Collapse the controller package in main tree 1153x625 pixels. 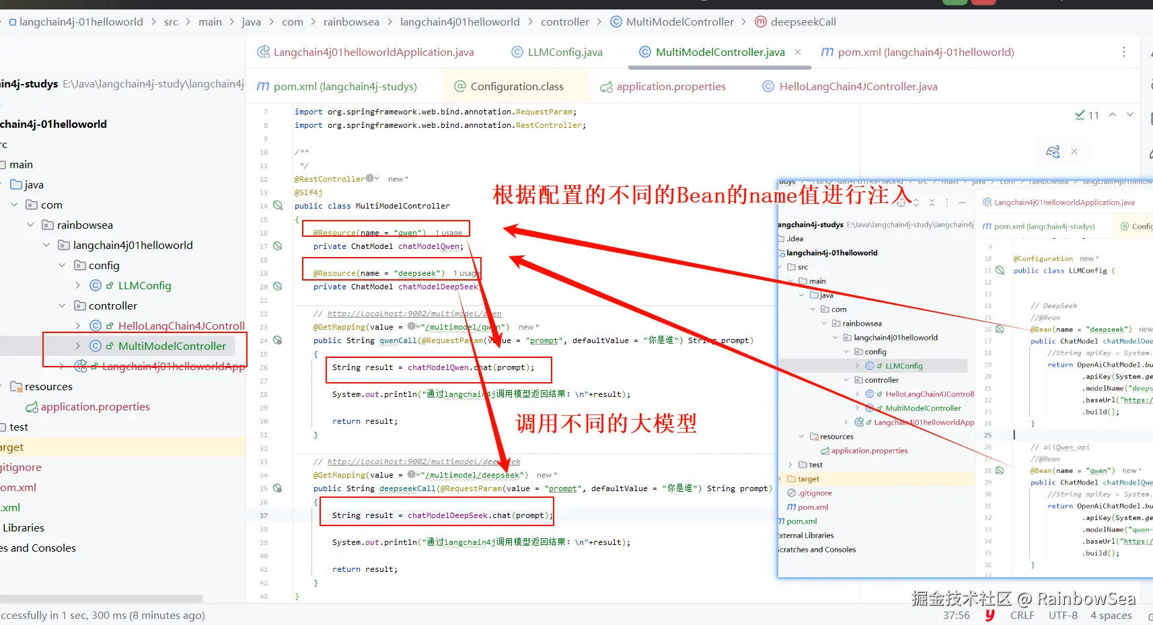[x=63, y=305]
